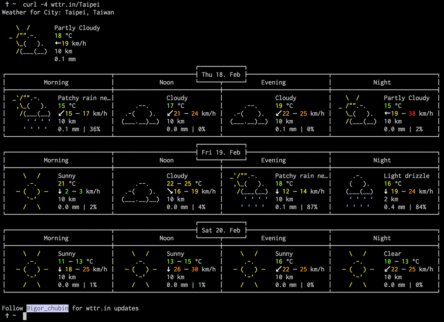Image resolution: width=444 pixels, height=322 pixels.
Task: Click 'Follow' text in the footer line
Action: click(12, 308)
